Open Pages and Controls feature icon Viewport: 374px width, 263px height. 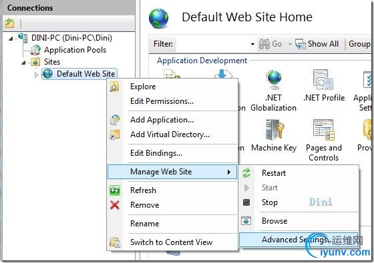(324, 130)
